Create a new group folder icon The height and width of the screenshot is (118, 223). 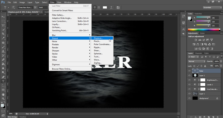[x=209, y=117]
